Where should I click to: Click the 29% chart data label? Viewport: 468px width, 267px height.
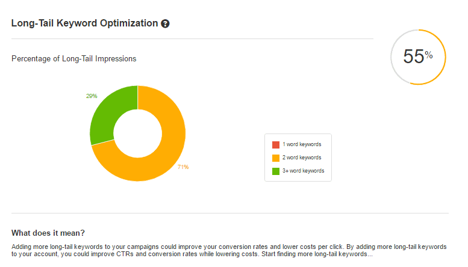click(x=92, y=96)
